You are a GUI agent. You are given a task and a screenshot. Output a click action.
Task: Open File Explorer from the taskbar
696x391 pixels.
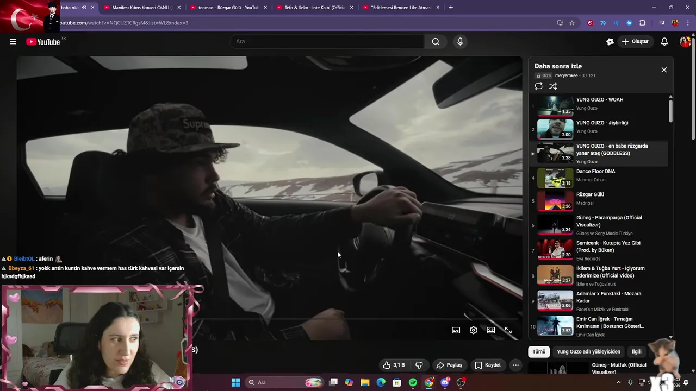pos(365,382)
